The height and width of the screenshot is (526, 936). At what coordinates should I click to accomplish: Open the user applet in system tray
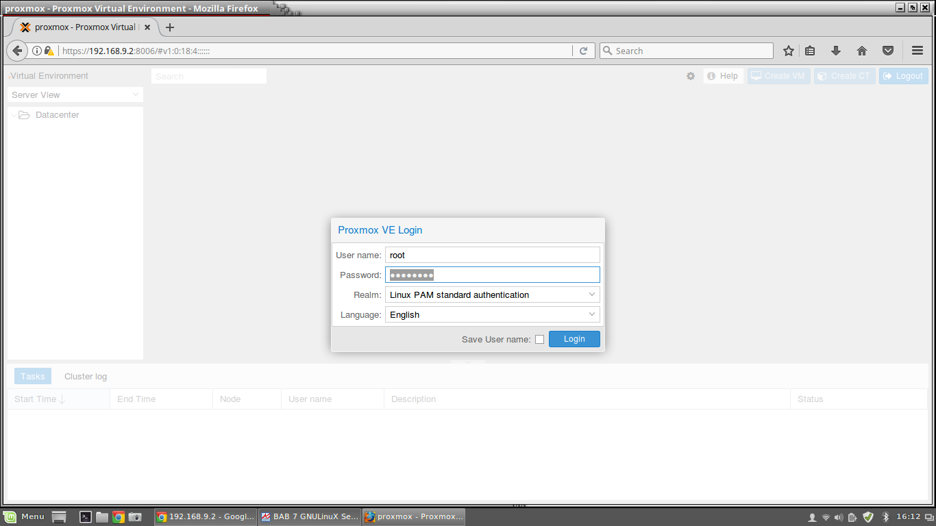(x=812, y=517)
